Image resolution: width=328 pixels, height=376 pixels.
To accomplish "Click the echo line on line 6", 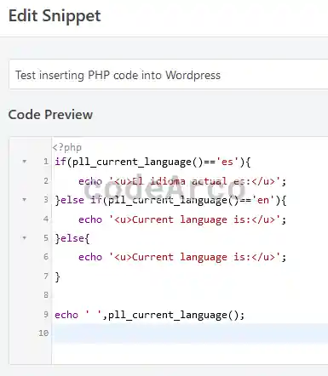I will [x=182, y=257].
